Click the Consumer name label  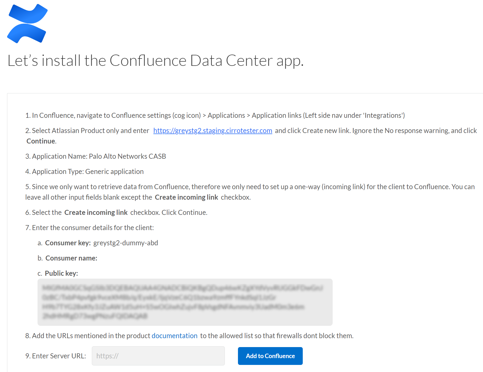(71, 258)
